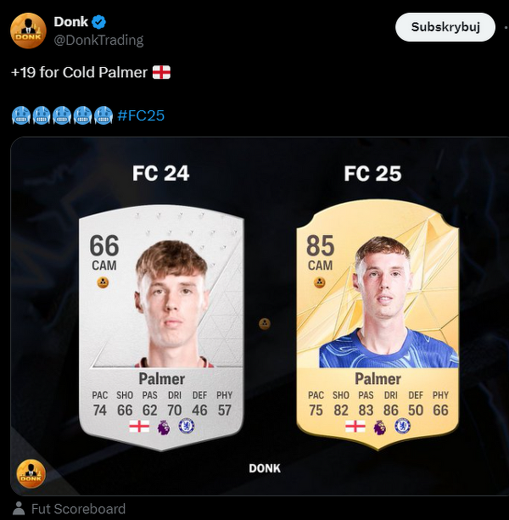Viewport: 509px width, 520px height.
Task: Click the person icon beside Fut Scoreboard
Action: pyautogui.click(x=19, y=508)
